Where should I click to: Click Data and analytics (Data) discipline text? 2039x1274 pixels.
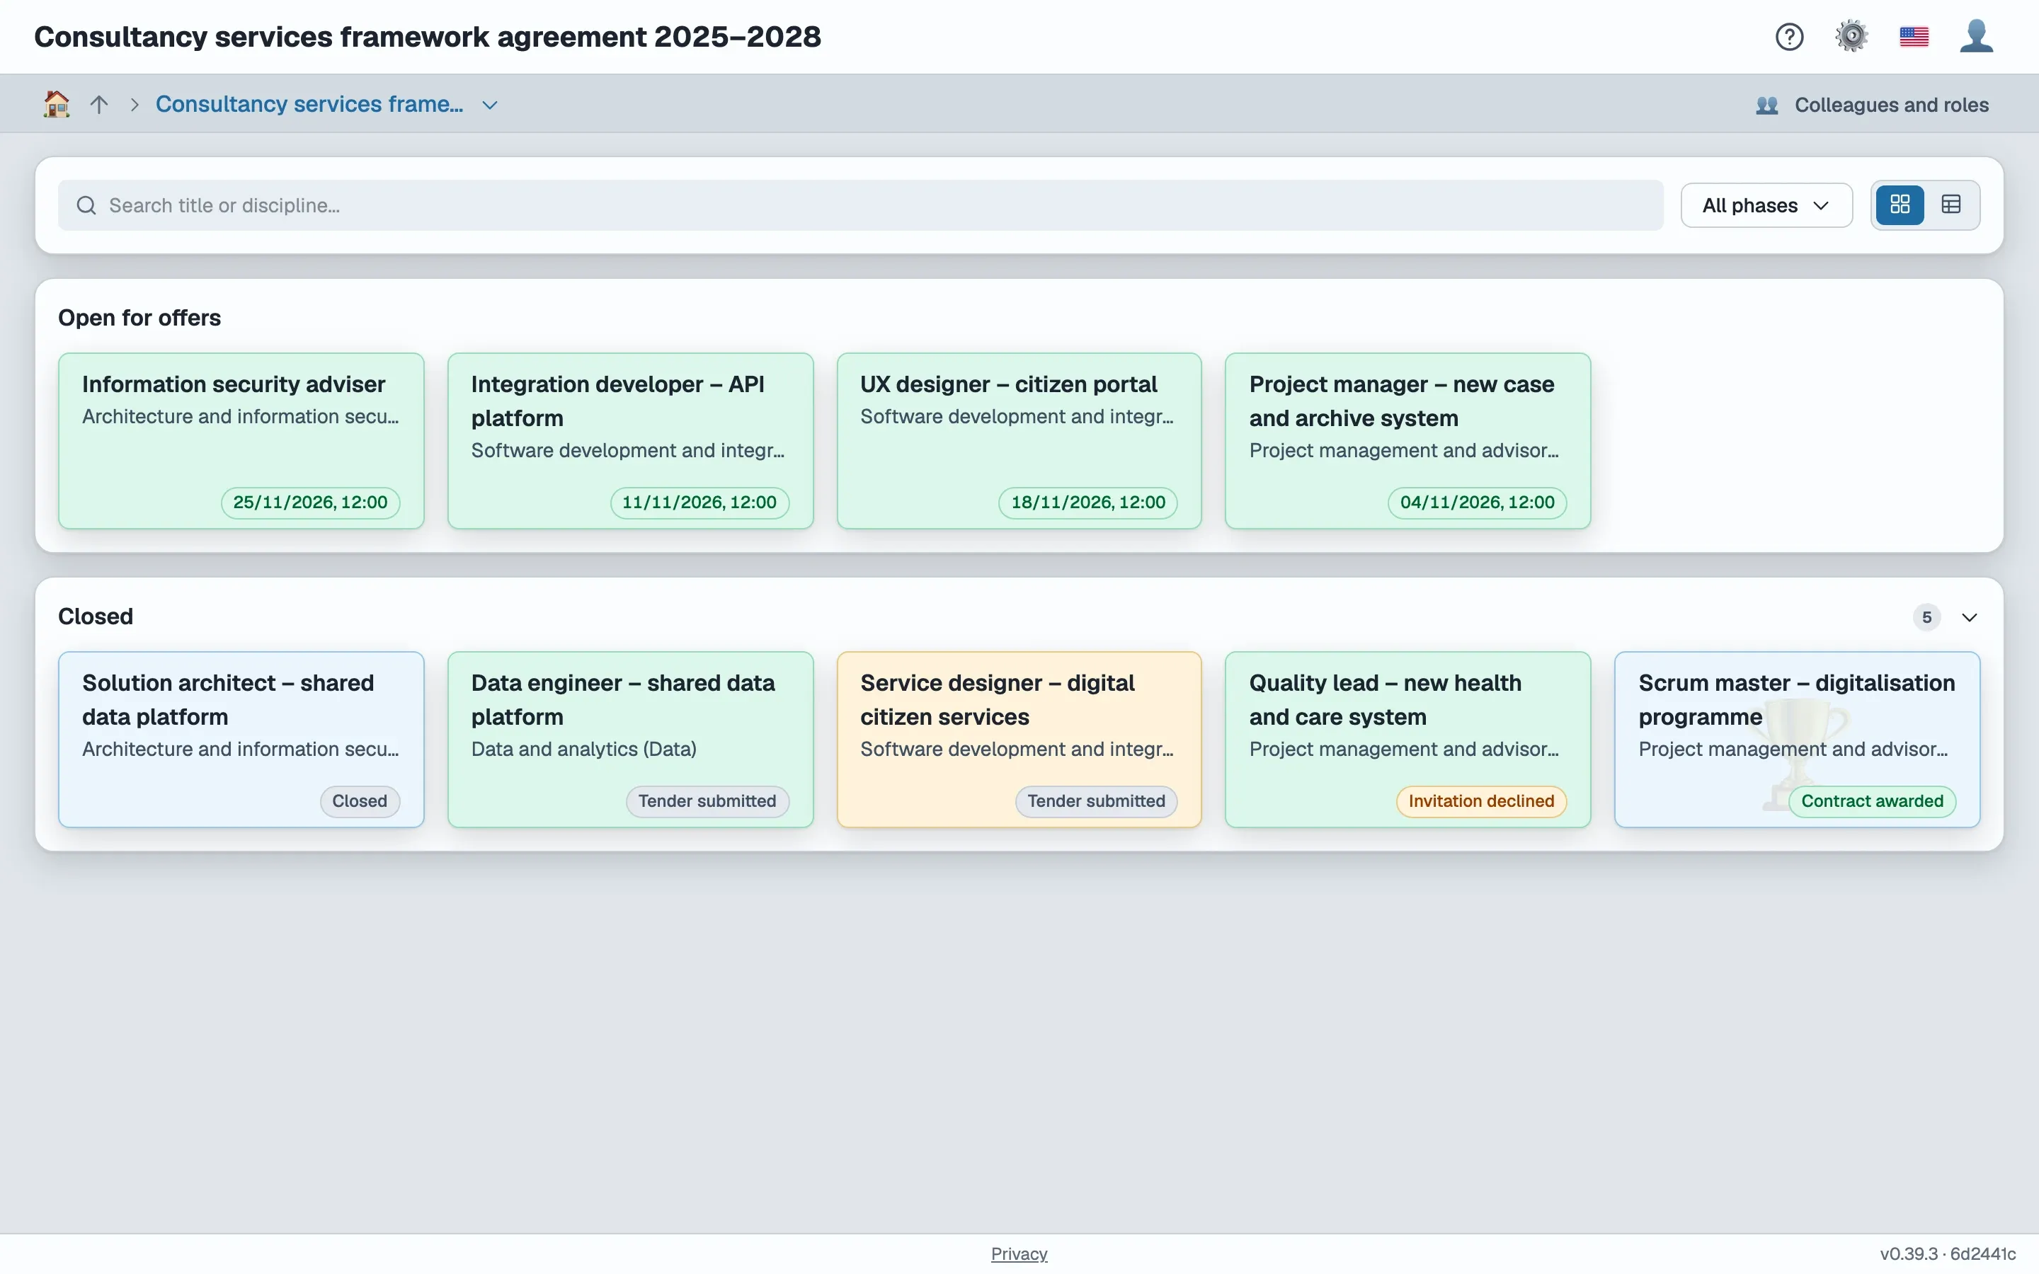point(583,749)
